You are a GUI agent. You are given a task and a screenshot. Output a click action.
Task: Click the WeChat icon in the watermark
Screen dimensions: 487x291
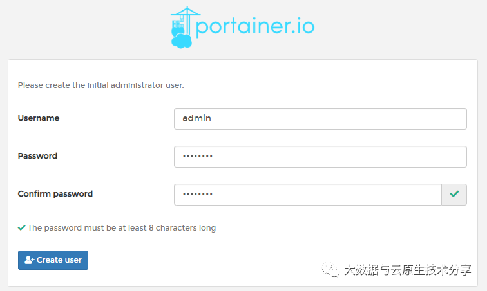tap(332, 270)
